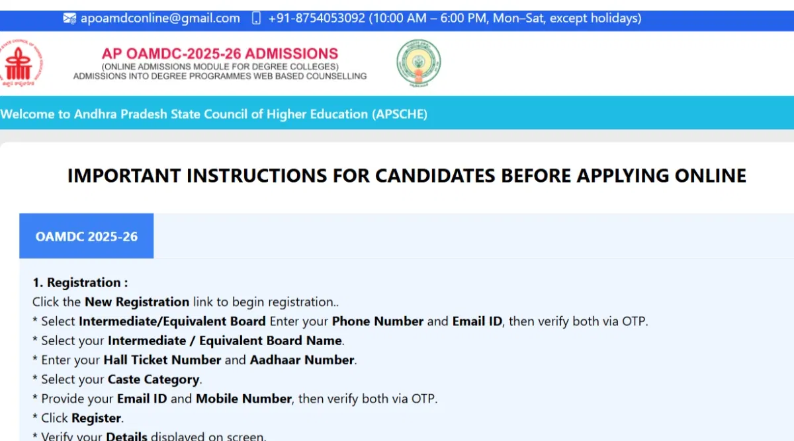Image resolution: width=794 pixels, height=441 pixels.
Task: Click the bold Intermediate / Equivalent Board Name text
Action: tap(225, 341)
